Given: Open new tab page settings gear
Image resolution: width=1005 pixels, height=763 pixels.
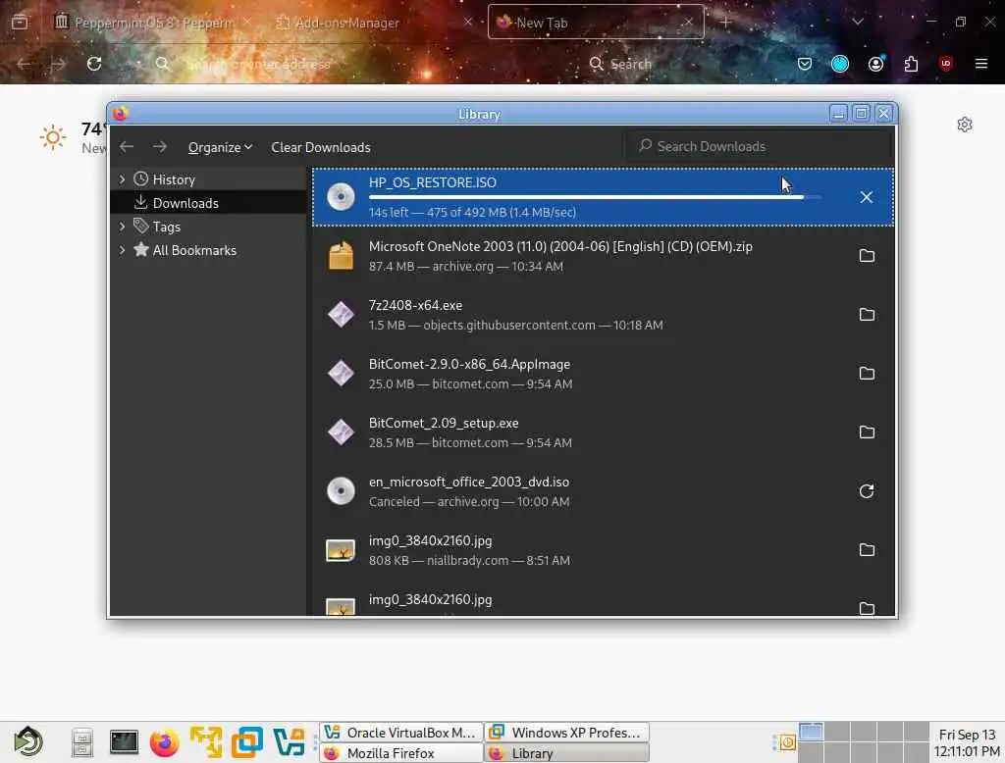Looking at the screenshot, I should pyautogui.click(x=965, y=125).
